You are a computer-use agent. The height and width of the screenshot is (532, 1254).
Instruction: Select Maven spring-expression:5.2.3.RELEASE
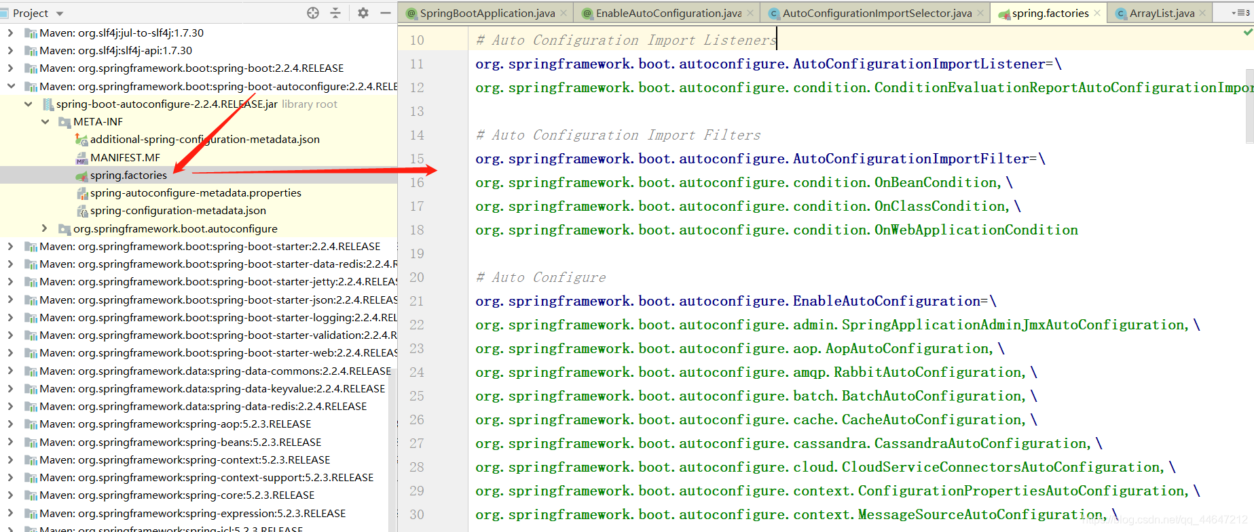click(193, 513)
